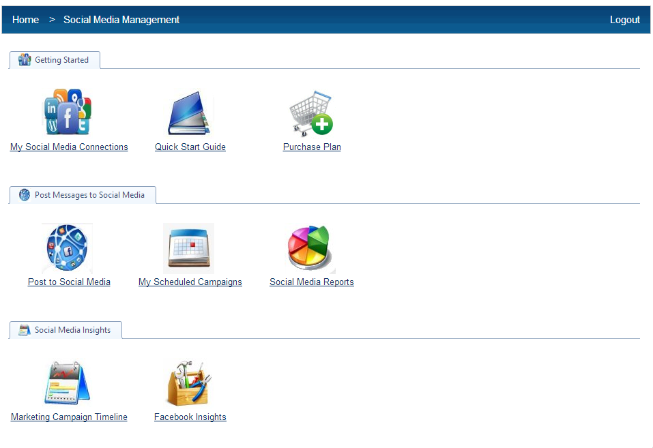
Task: Open the Marketing Campaign Timeline icon
Action: (68, 383)
